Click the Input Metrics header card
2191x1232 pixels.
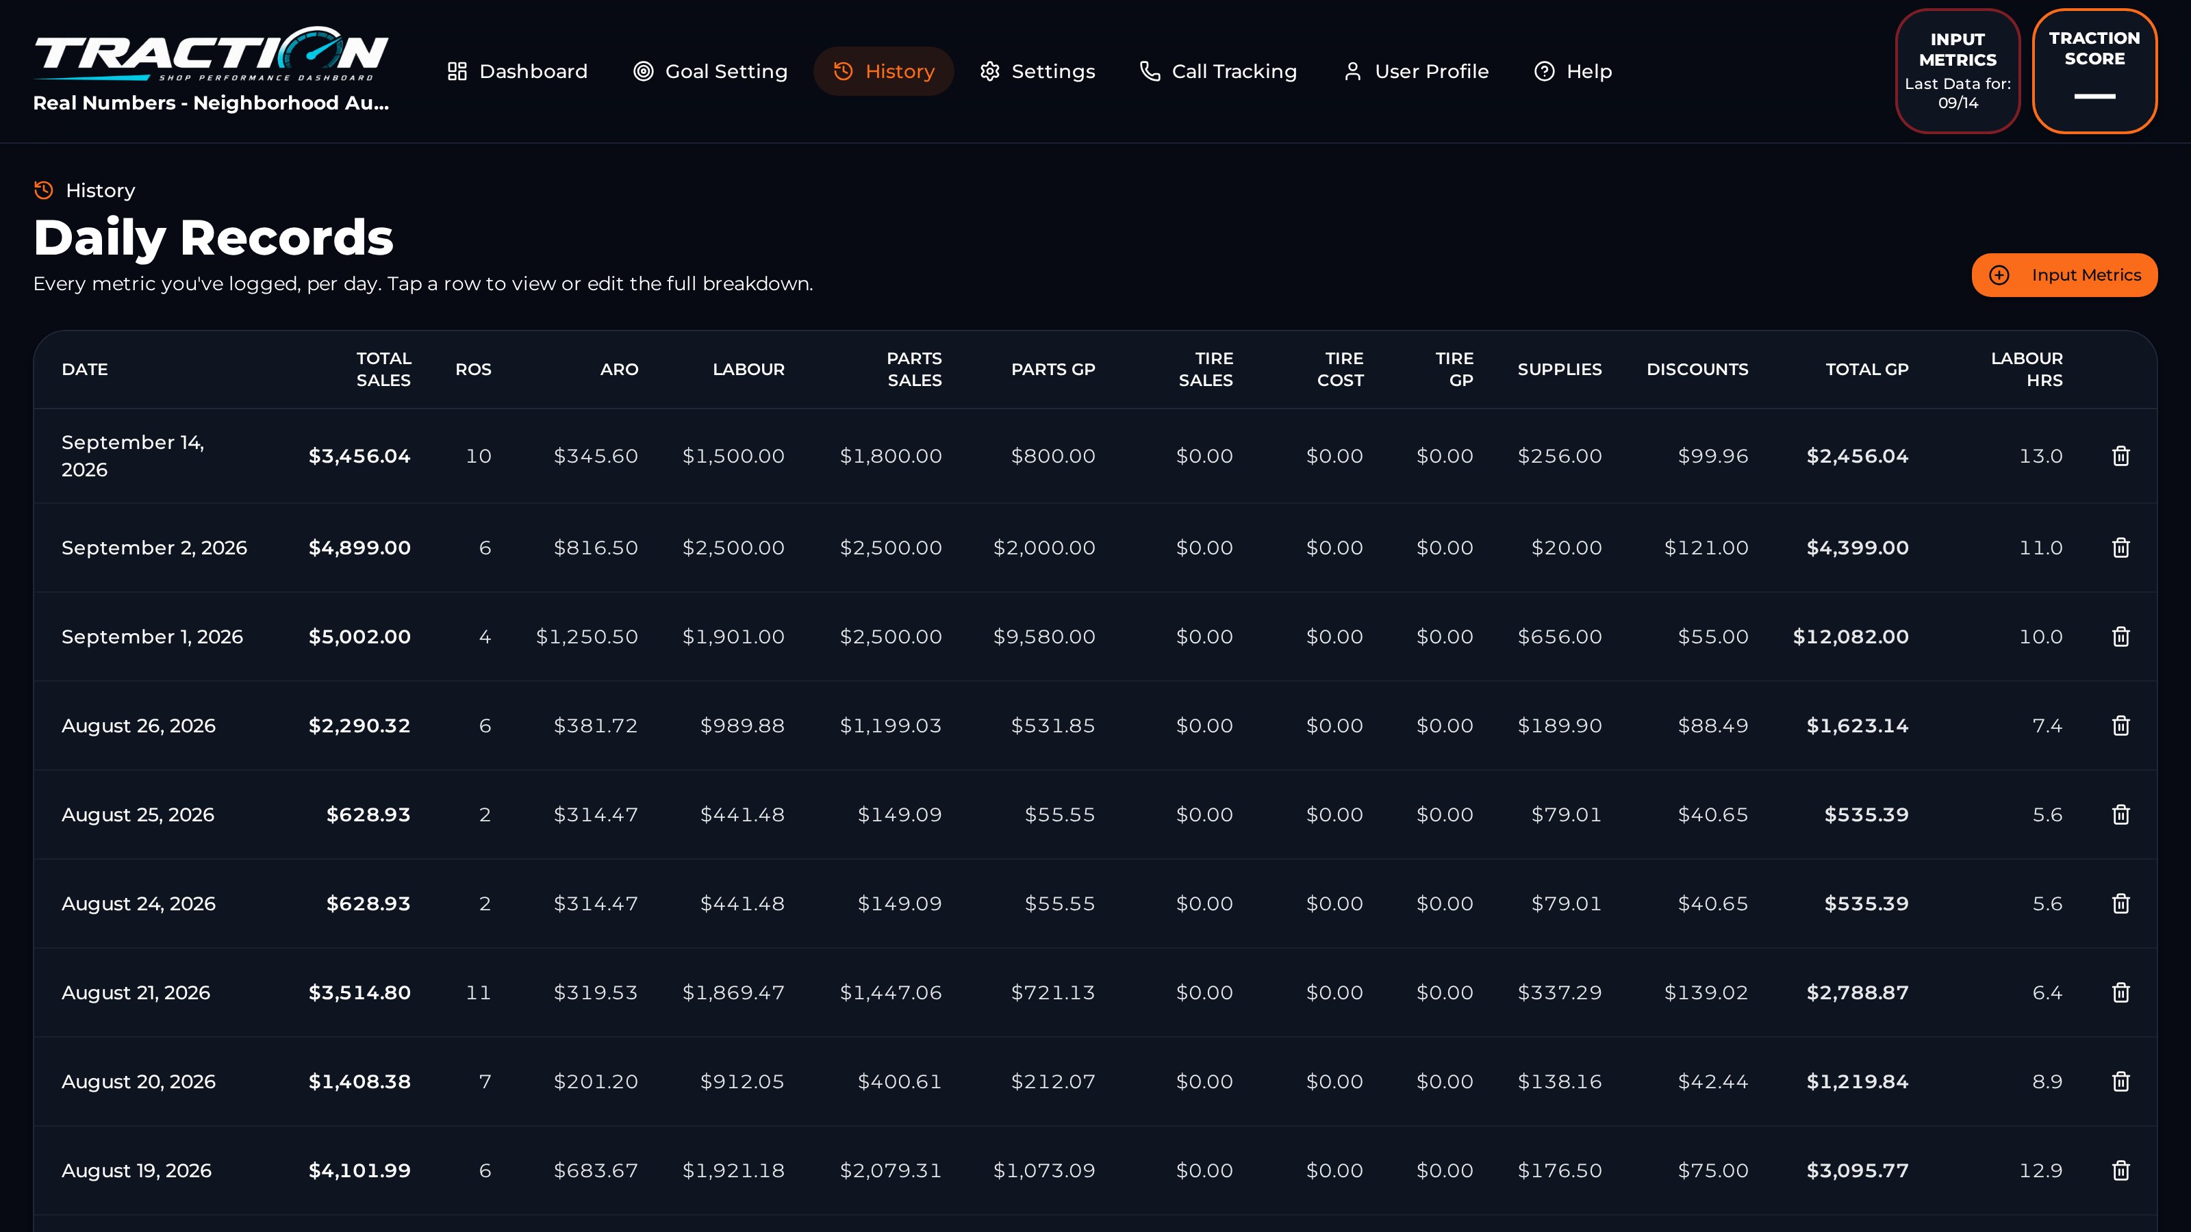1957,71
